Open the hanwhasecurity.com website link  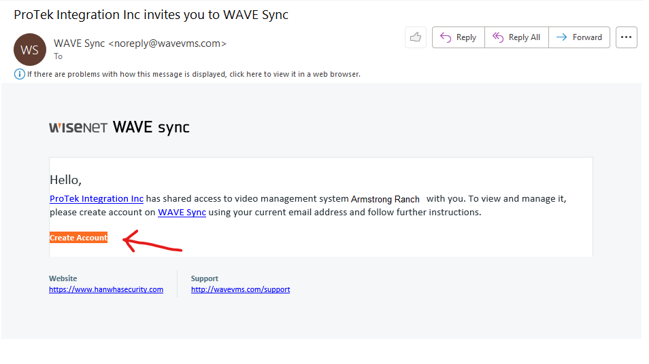click(106, 289)
